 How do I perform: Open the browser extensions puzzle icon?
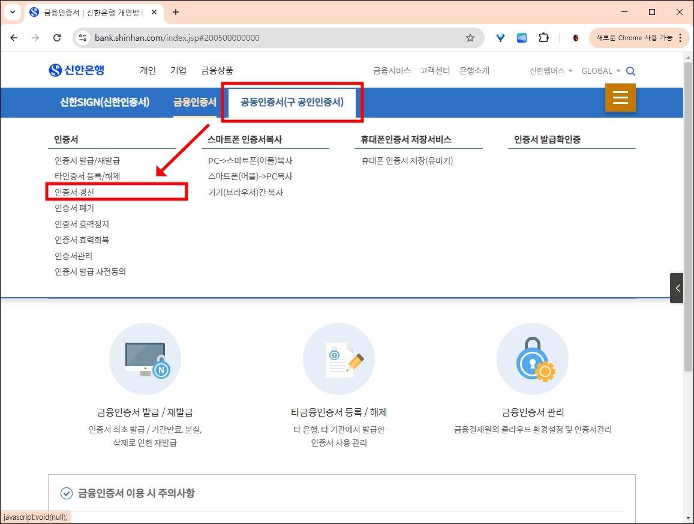(x=543, y=37)
